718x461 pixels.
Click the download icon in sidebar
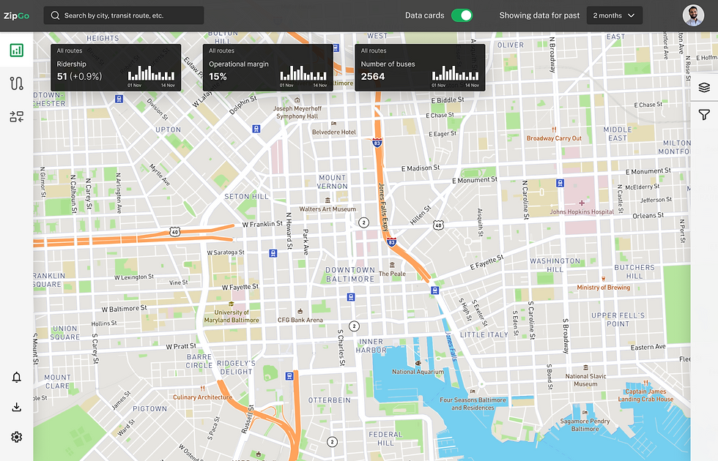[x=16, y=407]
